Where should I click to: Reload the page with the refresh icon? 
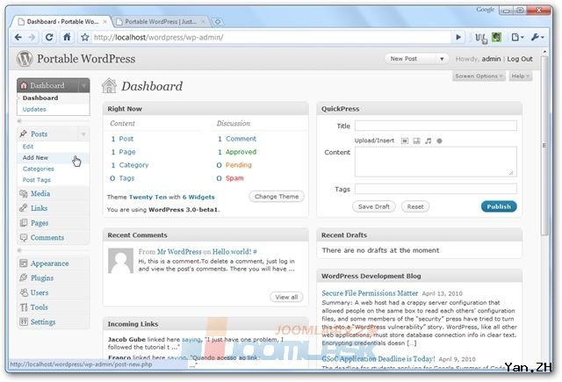tap(49, 37)
